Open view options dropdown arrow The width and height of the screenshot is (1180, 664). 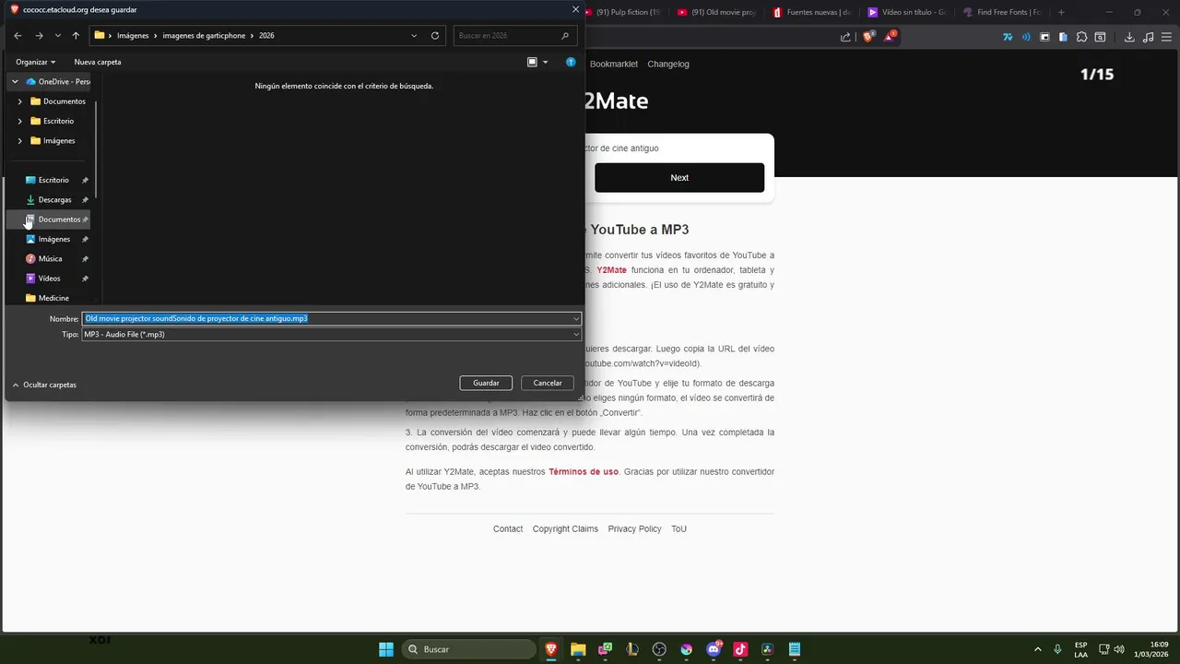(x=545, y=62)
